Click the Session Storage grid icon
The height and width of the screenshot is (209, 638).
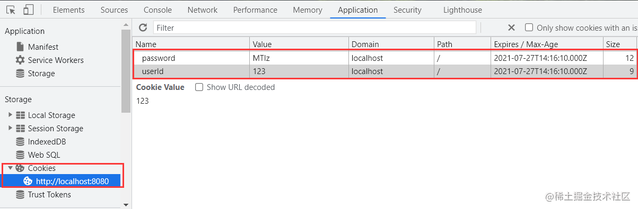(21, 128)
